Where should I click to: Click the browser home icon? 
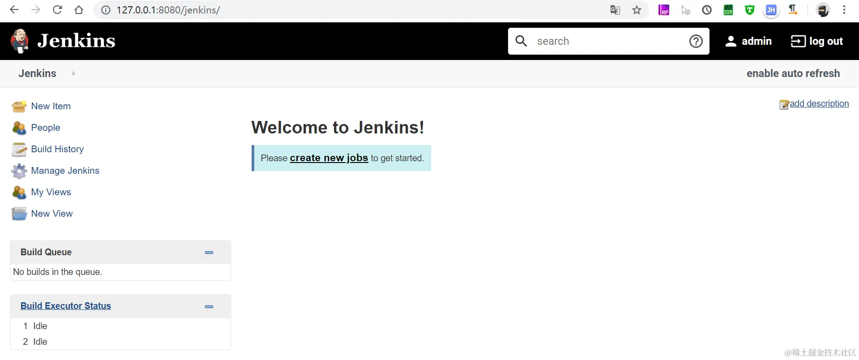tap(79, 10)
